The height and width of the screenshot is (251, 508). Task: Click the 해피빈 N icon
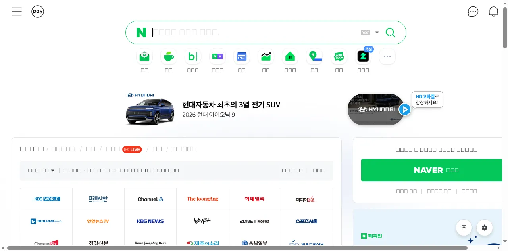point(364,236)
